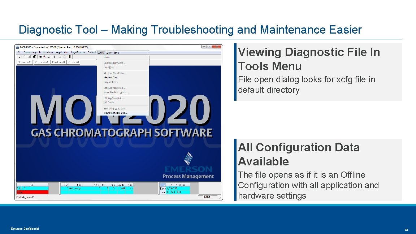Select the Auto Anly mode cell
Viewport: 416px width, 234px height.
[x=81, y=188]
